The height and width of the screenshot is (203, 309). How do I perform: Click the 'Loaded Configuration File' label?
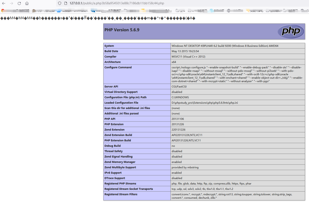pyautogui.click(x=121, y=103)
